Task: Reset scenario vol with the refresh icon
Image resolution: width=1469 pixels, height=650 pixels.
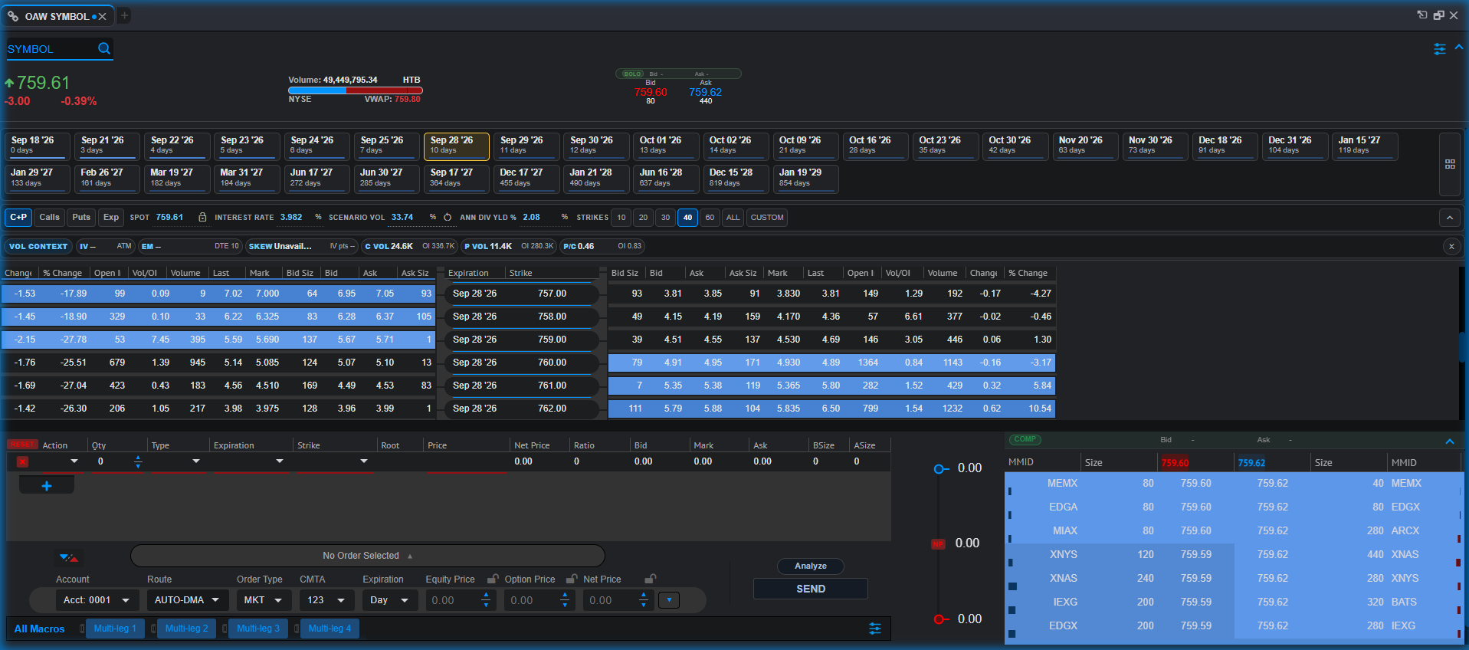Action: pos(448,218)
